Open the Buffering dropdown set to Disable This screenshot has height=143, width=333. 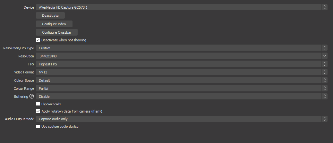[179, 96]
